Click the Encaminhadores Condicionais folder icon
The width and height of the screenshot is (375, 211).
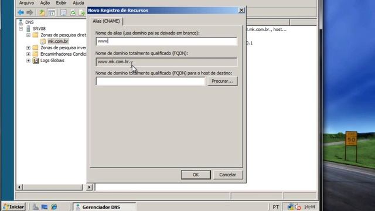[35, 54]
